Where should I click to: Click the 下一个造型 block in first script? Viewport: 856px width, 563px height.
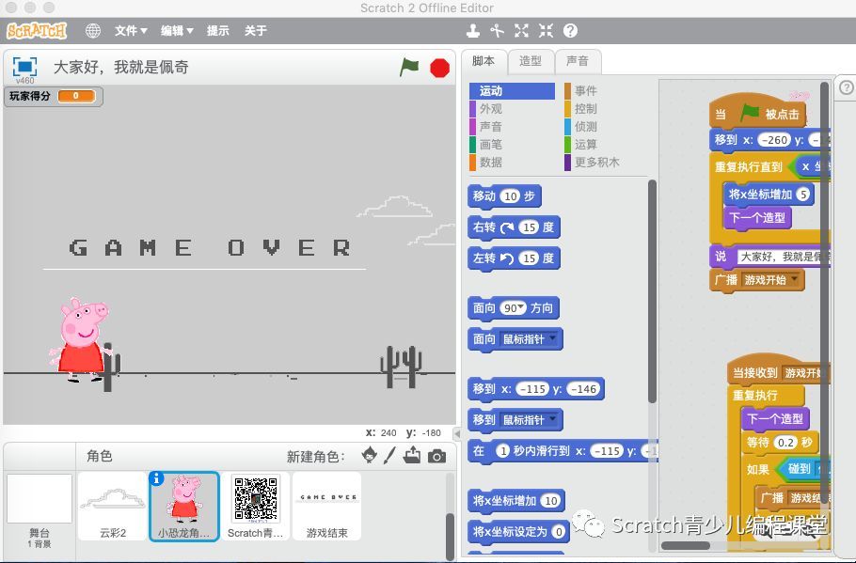757,218
